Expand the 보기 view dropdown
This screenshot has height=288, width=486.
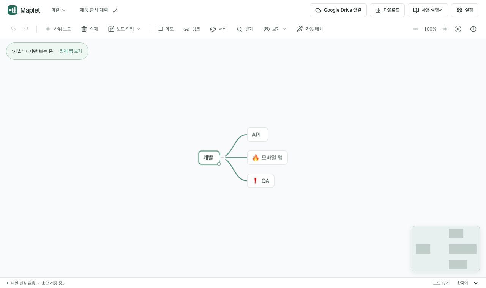pyautogui.click(x=275, y=29)
